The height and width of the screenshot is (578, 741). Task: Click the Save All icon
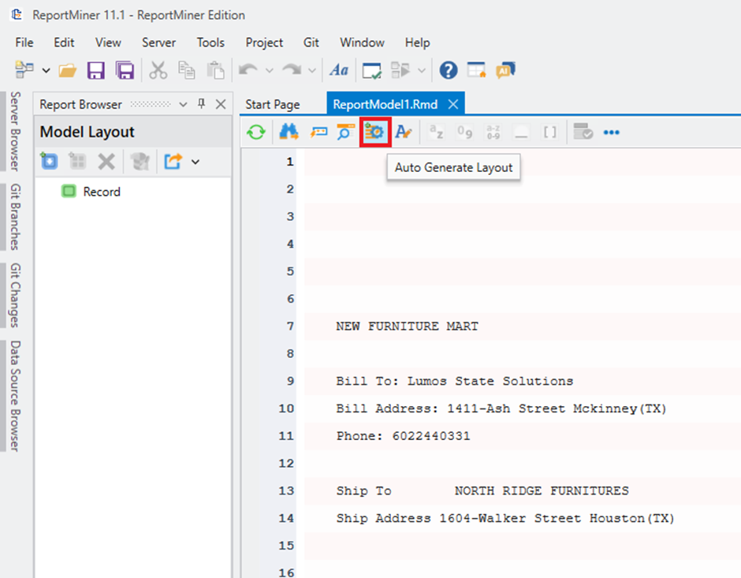[x=125, y=70]
